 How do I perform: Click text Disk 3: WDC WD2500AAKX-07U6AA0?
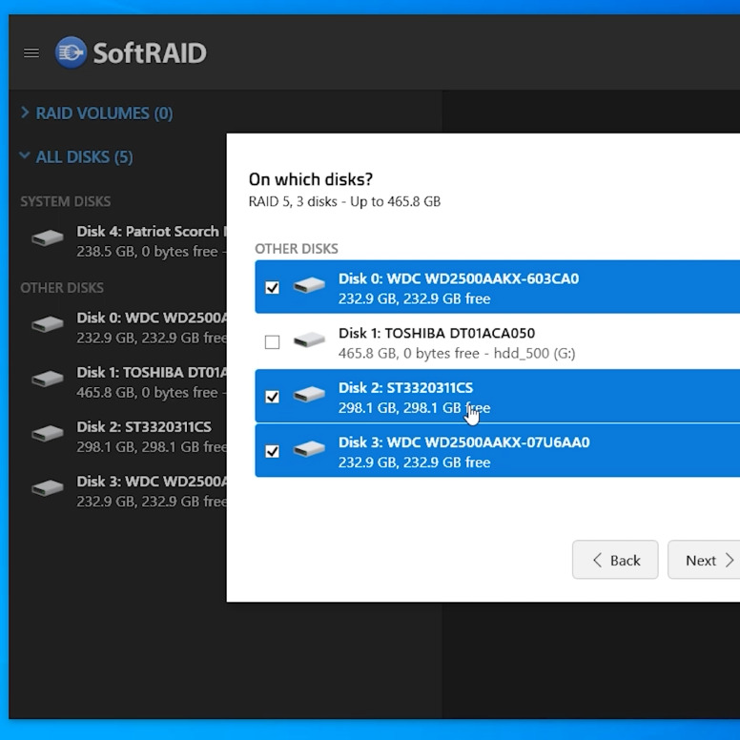pyautogui.click(x=463, y=442)
